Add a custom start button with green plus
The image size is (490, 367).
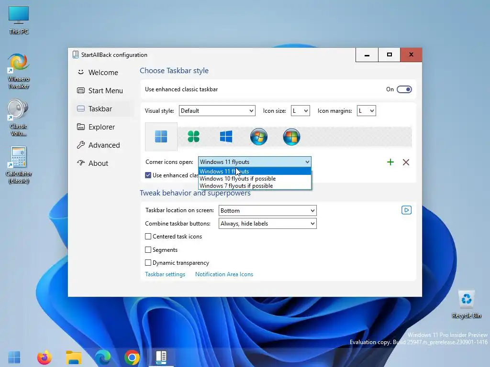(x=390, y=162)
